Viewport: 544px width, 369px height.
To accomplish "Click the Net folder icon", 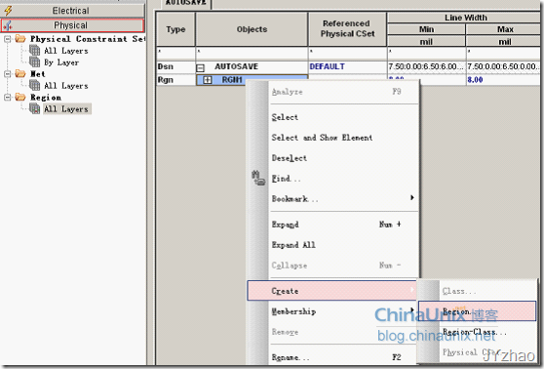I will (x=20, y=73).
